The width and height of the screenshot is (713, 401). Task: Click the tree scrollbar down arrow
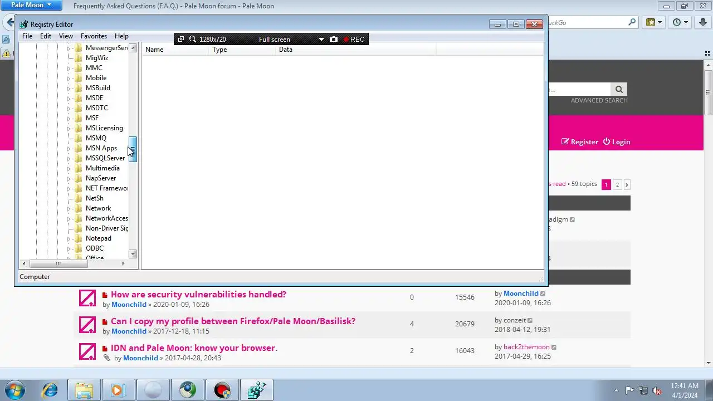tap(133, 254)
